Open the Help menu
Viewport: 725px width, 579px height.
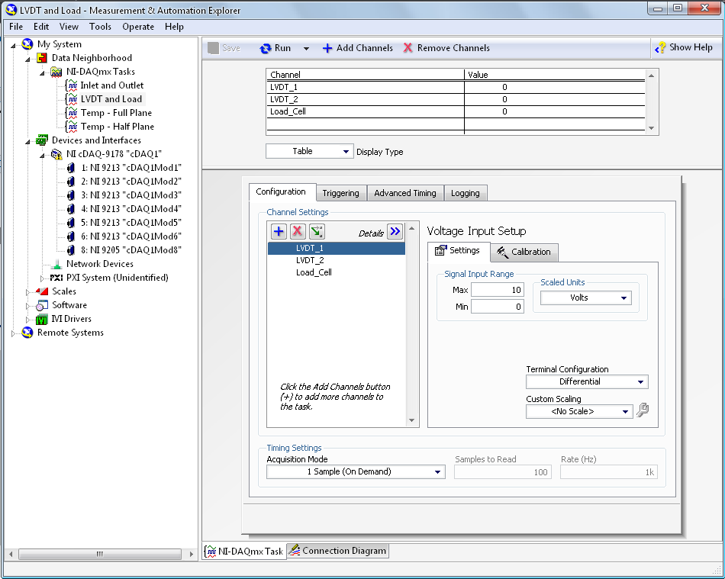point(174,27)
